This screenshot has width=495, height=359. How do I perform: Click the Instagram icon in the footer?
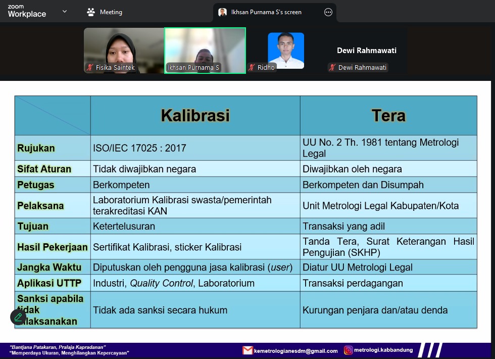pos(349,350)
